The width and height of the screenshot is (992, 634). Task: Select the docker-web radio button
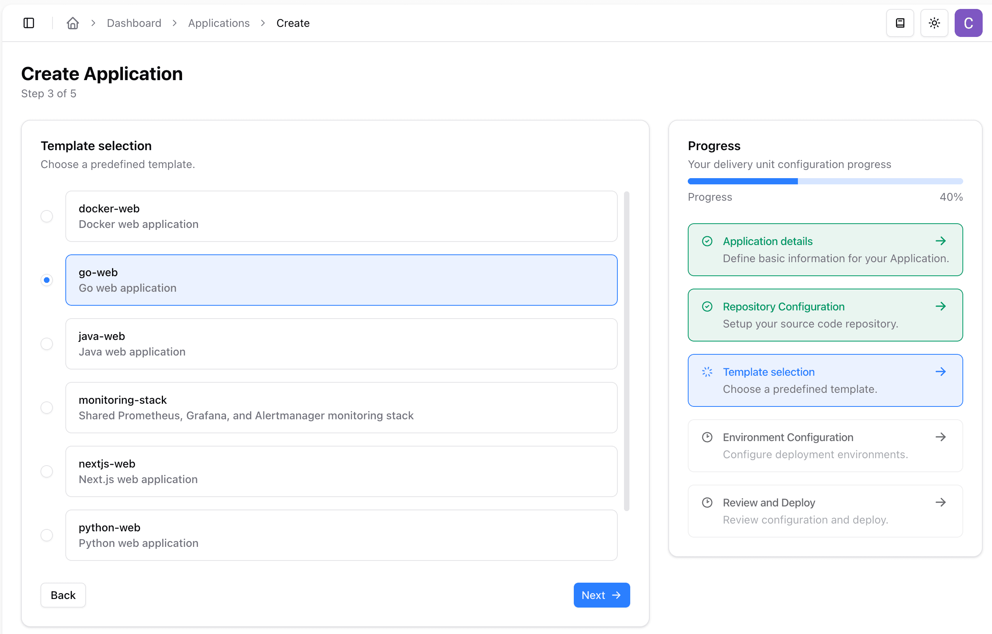[x=47, y=216]
